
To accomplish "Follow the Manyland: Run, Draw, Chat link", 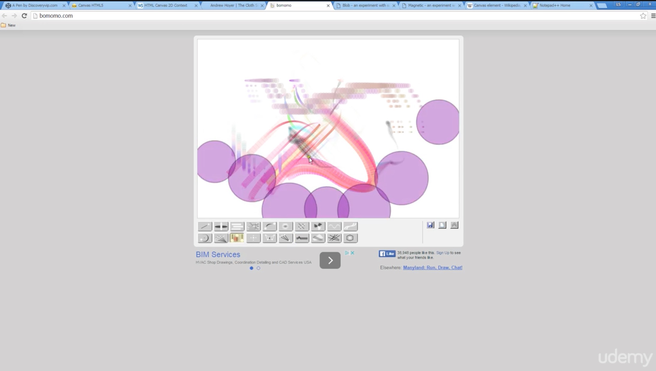I will (x=433, y=267).
